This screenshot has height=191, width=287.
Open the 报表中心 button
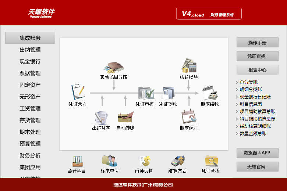pos(257,70)
